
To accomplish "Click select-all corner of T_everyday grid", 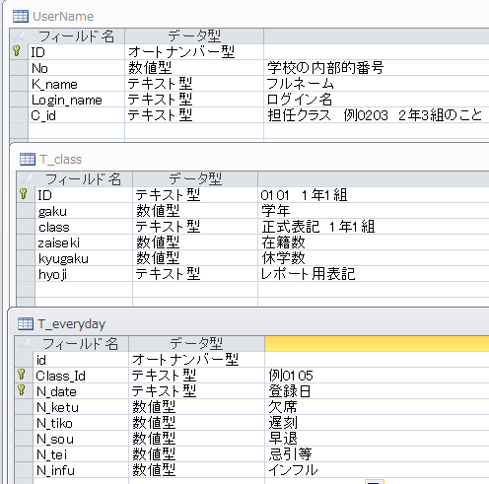I will [24, 343].
